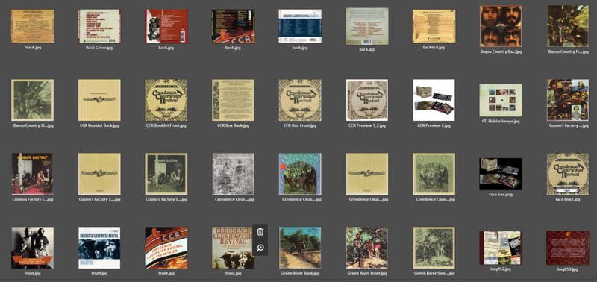Select the CCR Preview 2.jpg thumbnail
The height and width of the screenshot is (282, 597).
(434, 100)
